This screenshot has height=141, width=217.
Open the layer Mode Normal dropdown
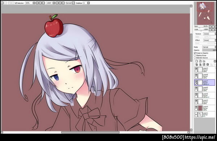click(209, 47)
